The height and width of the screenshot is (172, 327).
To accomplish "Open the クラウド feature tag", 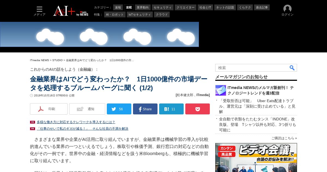I will [162, 14].
